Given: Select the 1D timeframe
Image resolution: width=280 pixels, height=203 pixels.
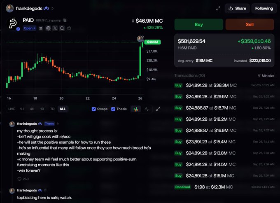Looking at the screenshot, I should tap(42, 109).
